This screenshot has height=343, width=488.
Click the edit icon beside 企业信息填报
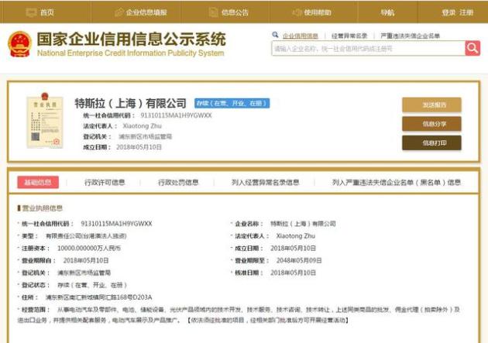pyautogui.click(x=119, y=12)
